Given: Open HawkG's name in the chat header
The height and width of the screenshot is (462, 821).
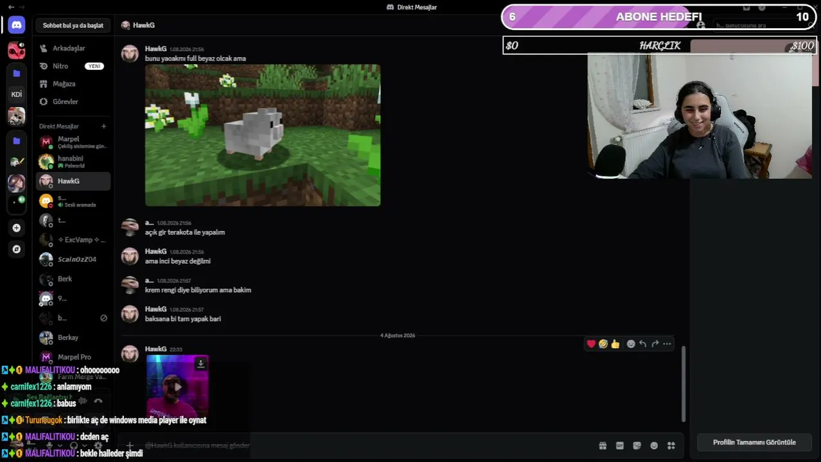Looking at the screenshot, I should [x=144, y=25].
